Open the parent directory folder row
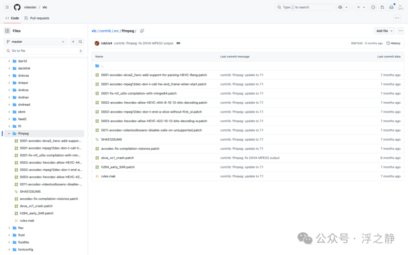This screenshot has width=408, height=255. point(248,66)
